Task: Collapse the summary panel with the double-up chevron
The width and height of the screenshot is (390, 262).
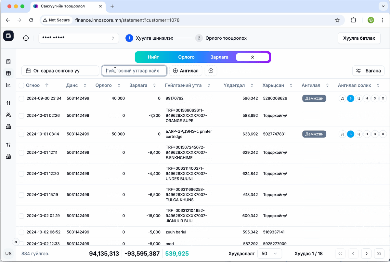Action: coord(253,57)
